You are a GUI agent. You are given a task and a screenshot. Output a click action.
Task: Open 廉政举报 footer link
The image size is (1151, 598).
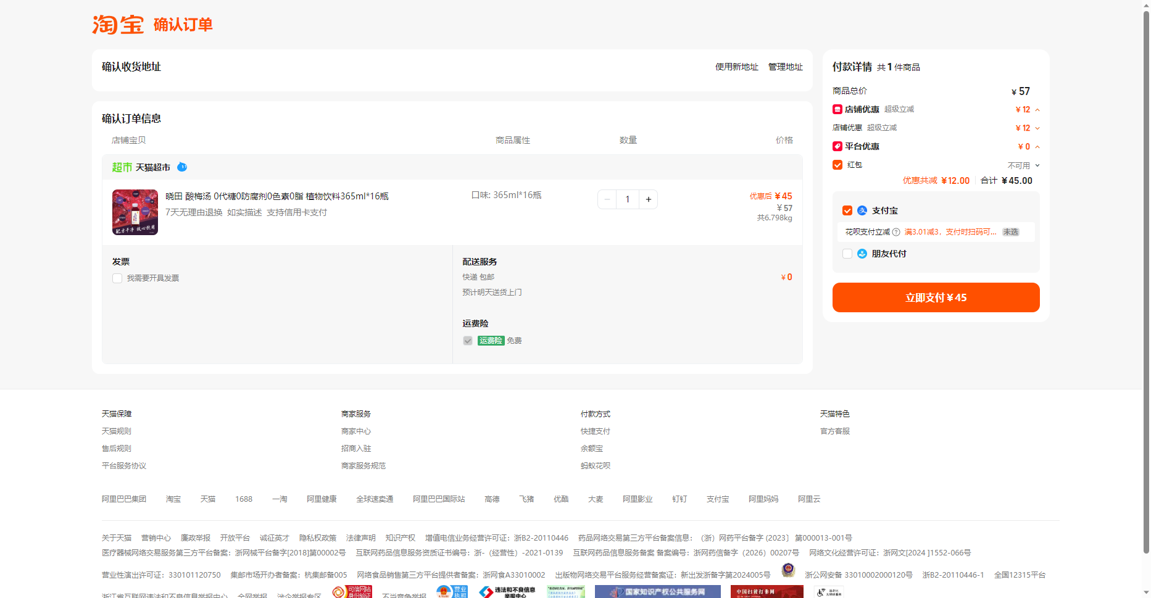[x=196, y=538]
